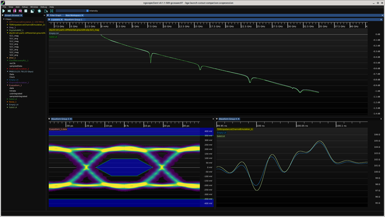Open the File menu
Viewport: 385px width, 217px height.
coord(4,7)
